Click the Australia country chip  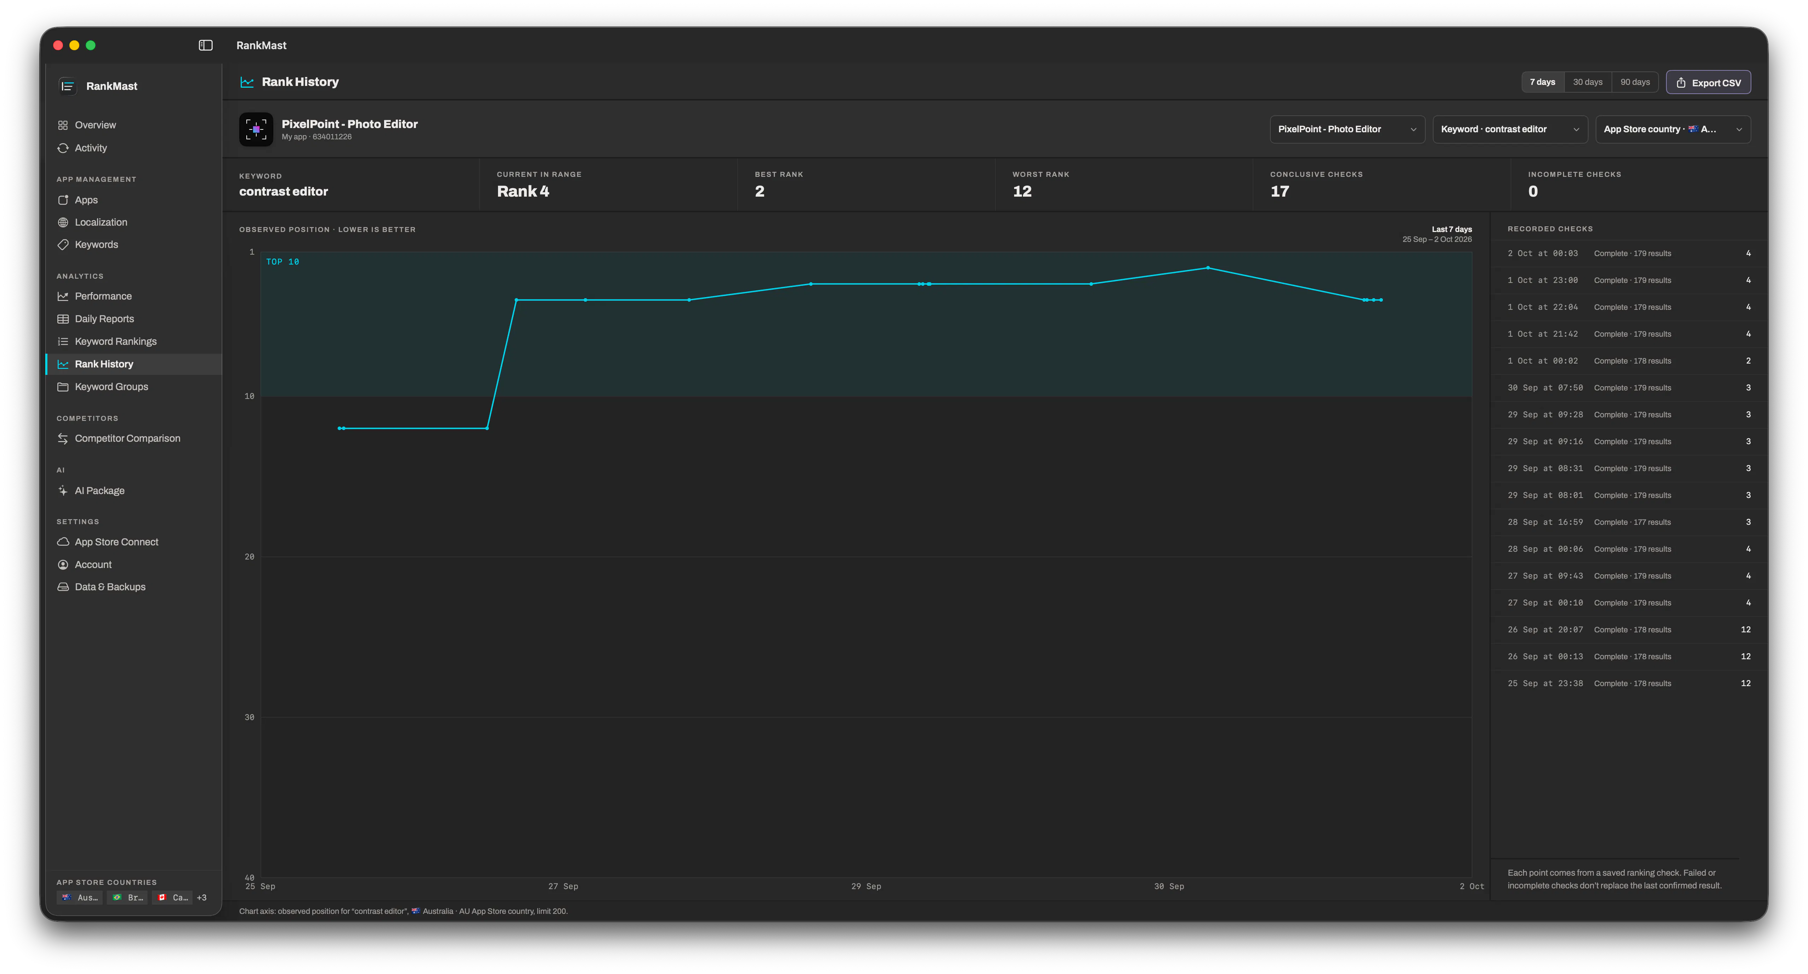click(79, 898)
